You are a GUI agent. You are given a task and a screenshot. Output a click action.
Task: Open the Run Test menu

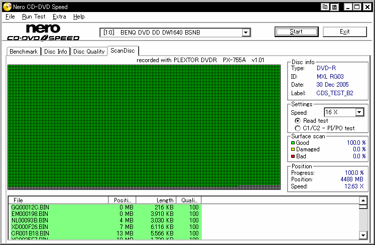tap(34, 17)
